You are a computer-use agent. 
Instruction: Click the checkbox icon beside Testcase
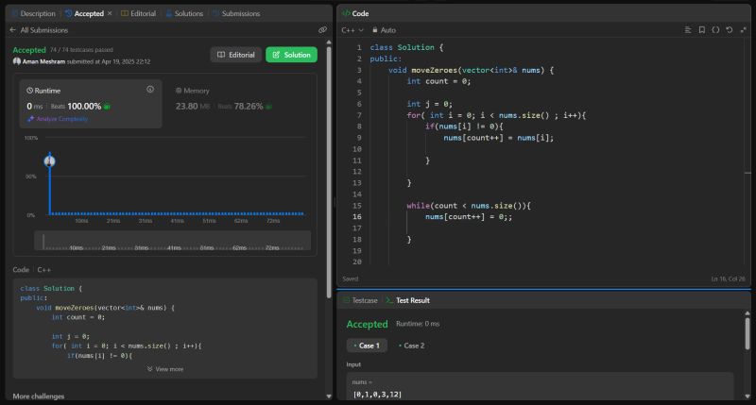[346, 300]
